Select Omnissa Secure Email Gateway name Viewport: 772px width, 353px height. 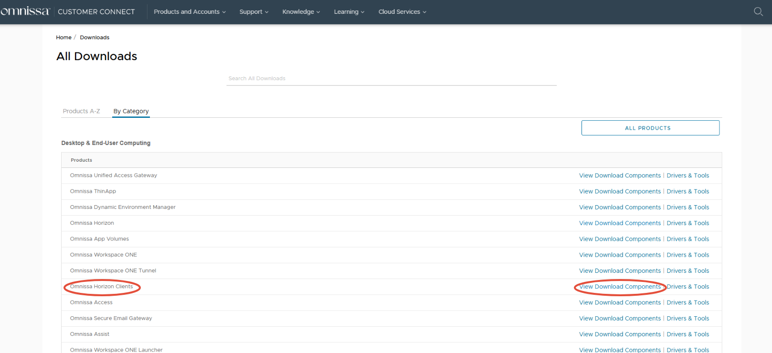111,318
